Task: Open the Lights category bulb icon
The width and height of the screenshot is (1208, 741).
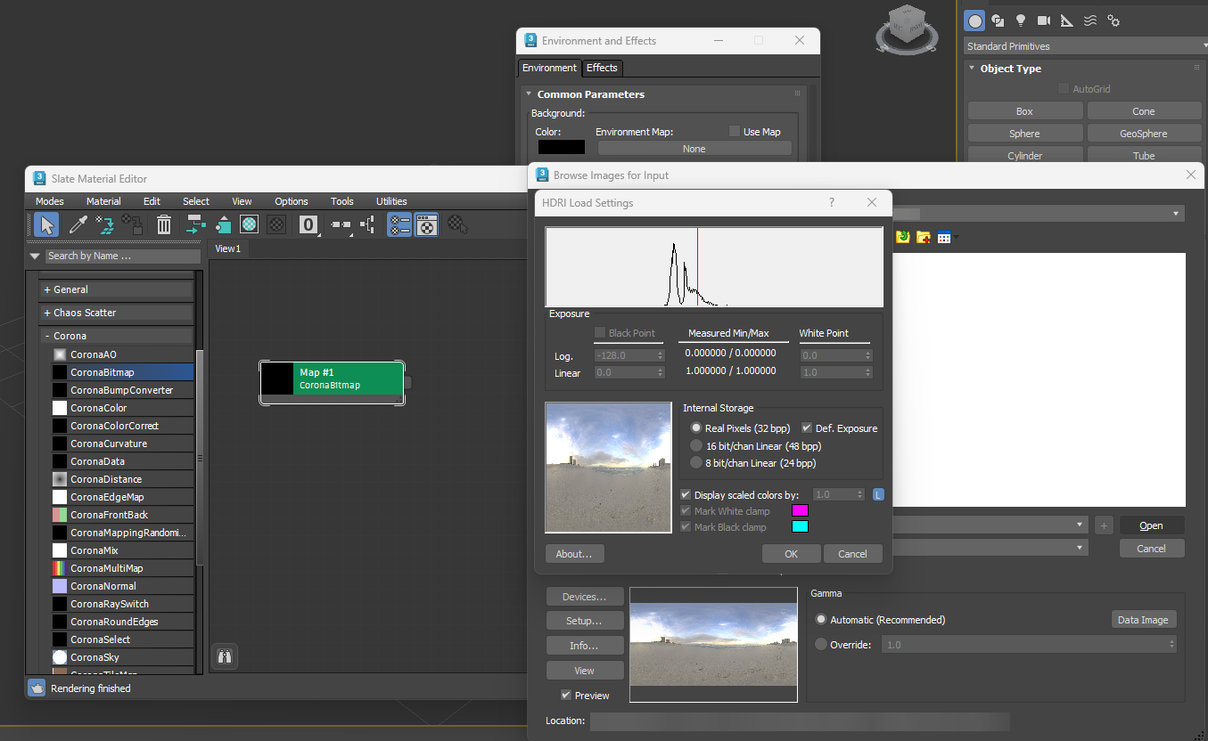Action: pyautogui.click(x=1021, y=20)
